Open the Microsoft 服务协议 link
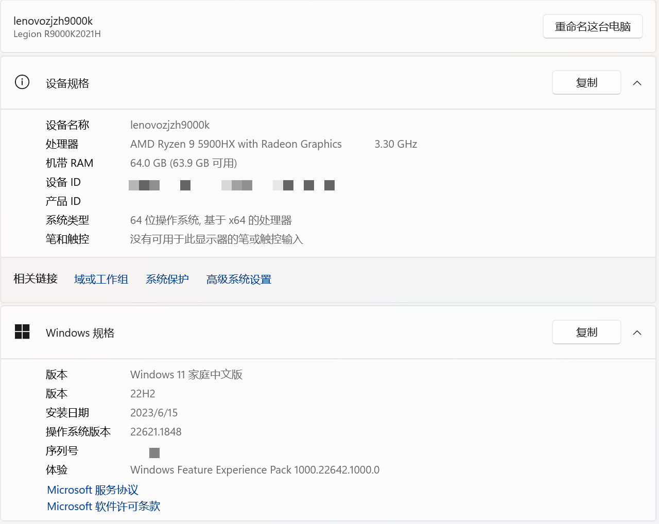 pyautogui.click(x=93, y=490)
